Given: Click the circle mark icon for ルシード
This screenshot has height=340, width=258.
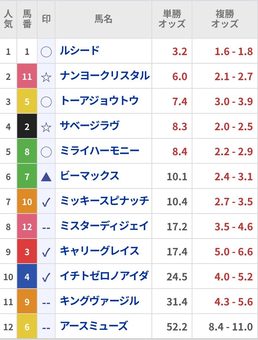Looking at the screenshot, I should tap(46, 52).
